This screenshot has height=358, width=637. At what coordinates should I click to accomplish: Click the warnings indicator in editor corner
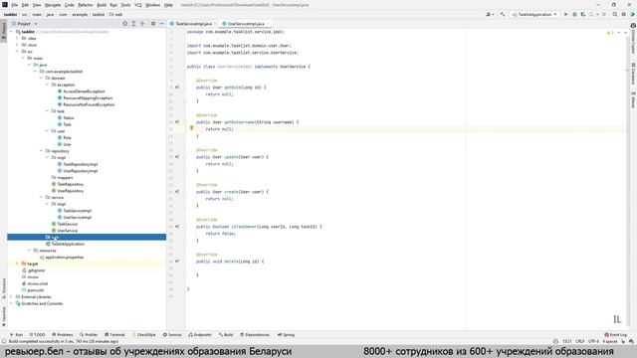[610, 33]
